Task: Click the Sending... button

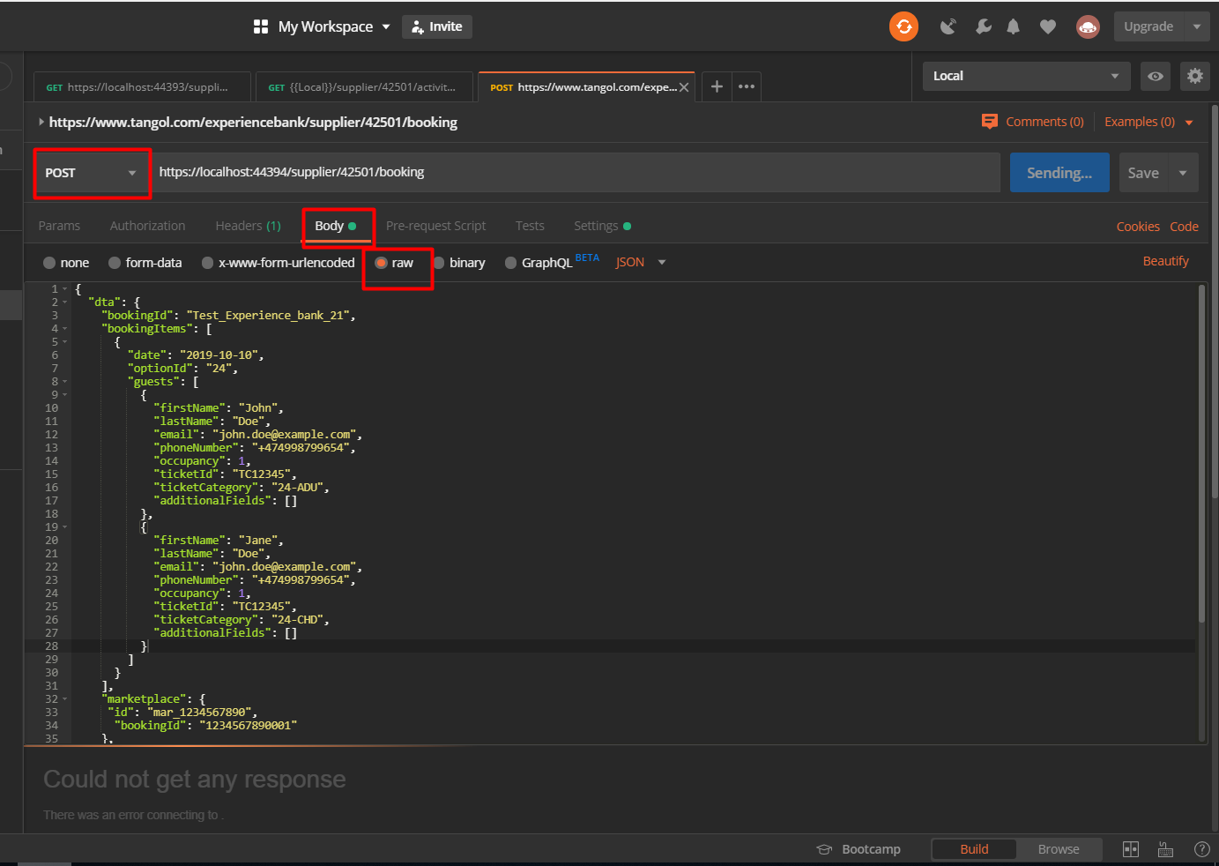Action: [x=1059, y=173]
